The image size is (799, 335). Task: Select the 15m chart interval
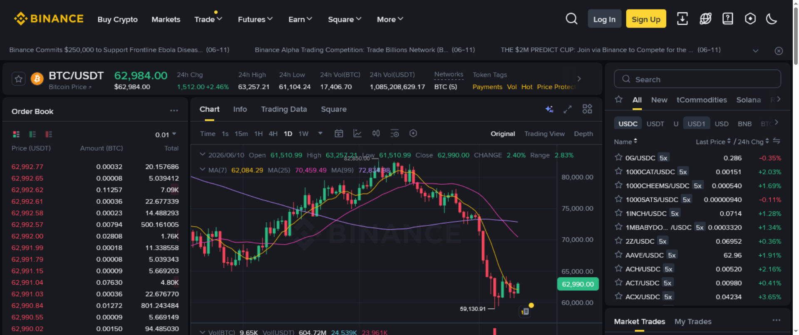(241, 134)
